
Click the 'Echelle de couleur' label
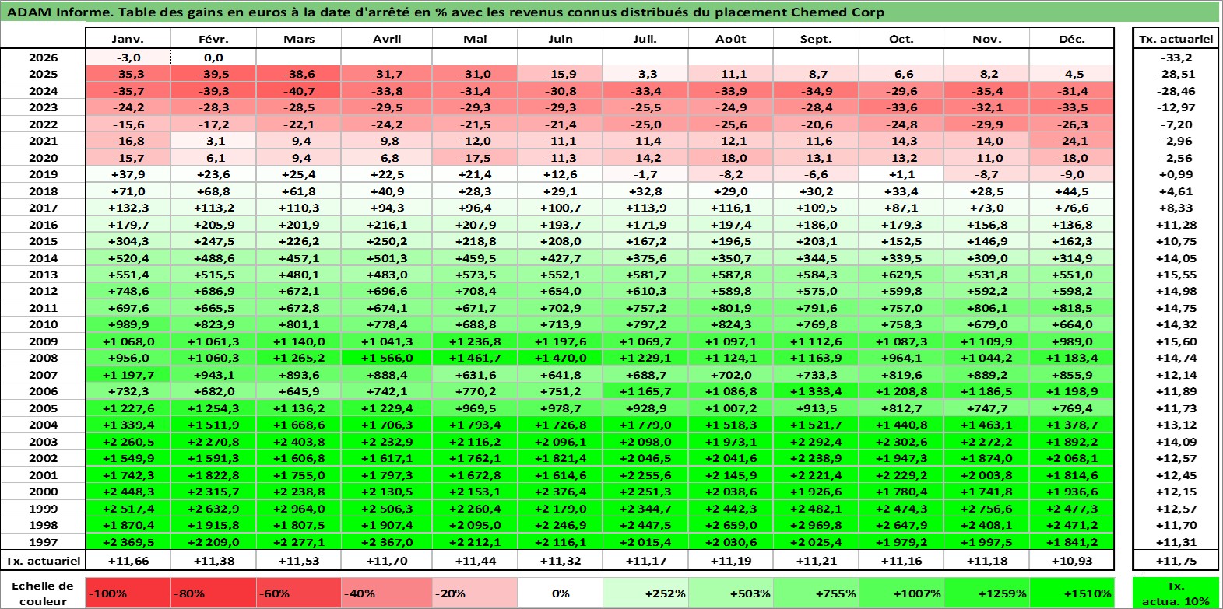(43, 593)
